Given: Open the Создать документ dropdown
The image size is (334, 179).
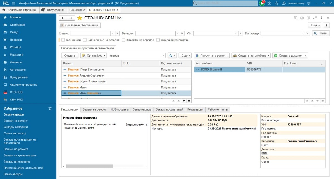Looking at the screenshot, I should pyautogui.click(x=290, y=55).
